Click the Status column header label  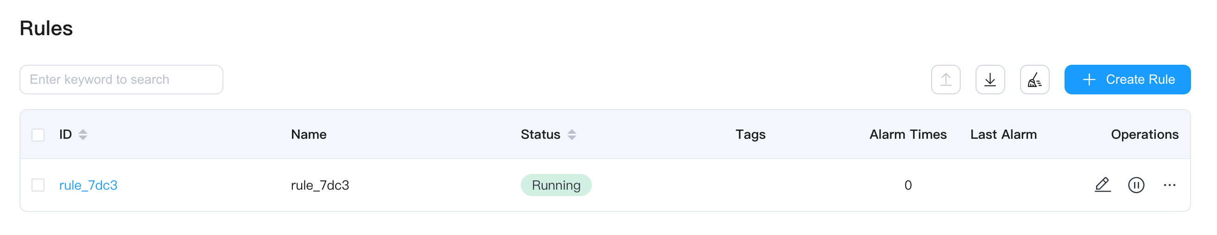pyautogui.click(x=540, y=135)
